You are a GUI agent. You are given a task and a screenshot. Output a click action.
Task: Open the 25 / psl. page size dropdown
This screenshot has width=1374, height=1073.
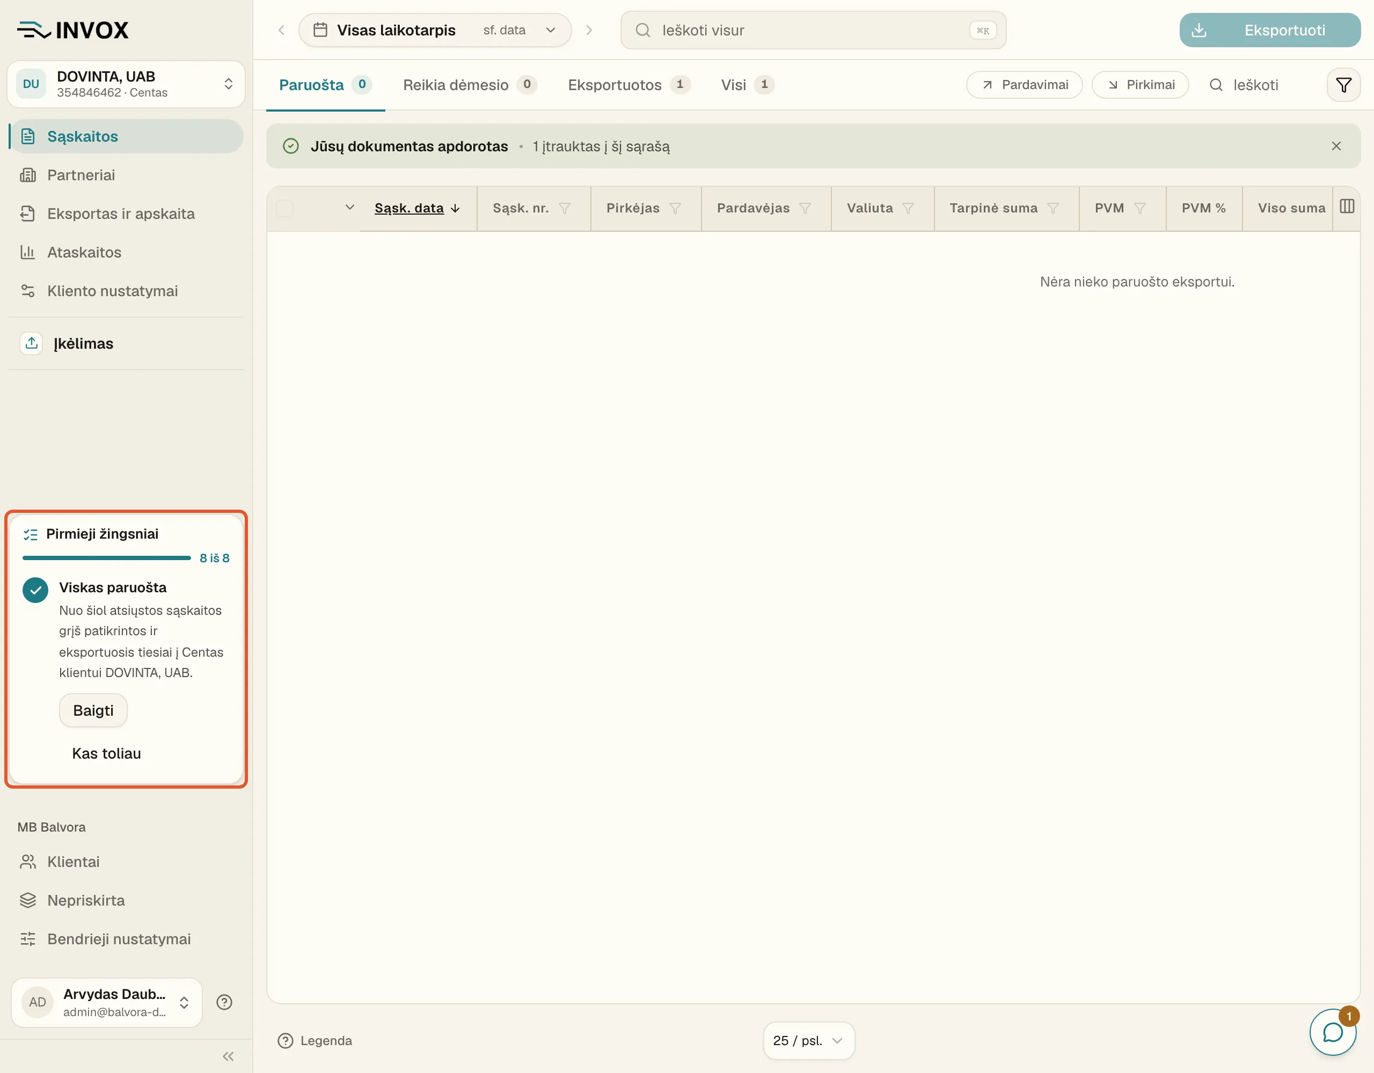[808, 1041]
